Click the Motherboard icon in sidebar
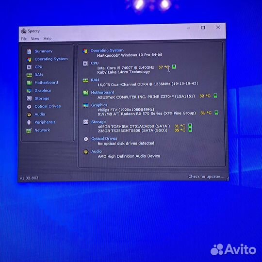The height and width of the screenshot is (262, 262). pyautogui.click(x=29, y=83)
